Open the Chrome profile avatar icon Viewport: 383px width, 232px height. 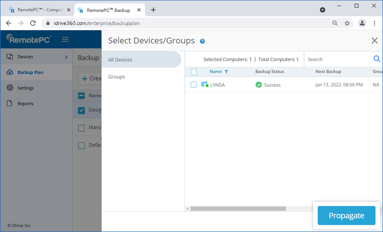pos(362,23)
